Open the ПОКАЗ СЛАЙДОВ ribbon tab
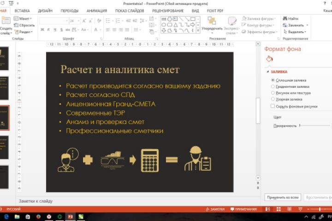The width and height of the screenshot is (332, 221). (x=130, y=11)
